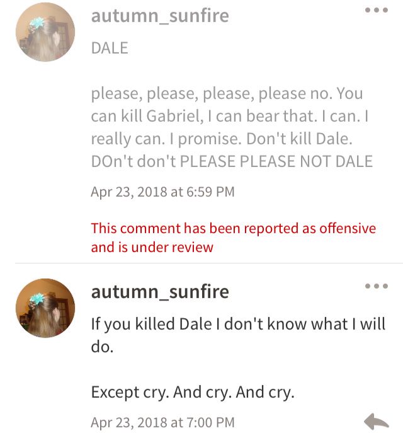Screen dimensions: 403x433
Task: Tap the word 'do.' in second comment
Action: click(x=102, y=346)
